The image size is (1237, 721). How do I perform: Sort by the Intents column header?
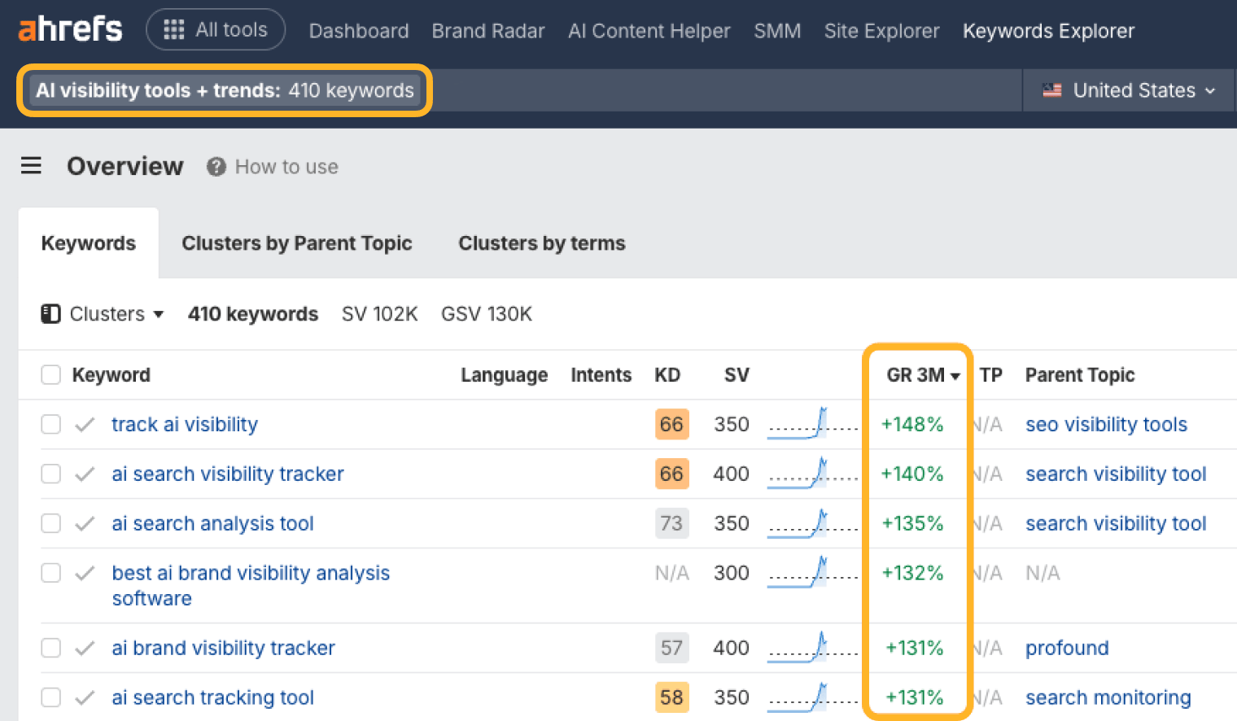point(601,375)
